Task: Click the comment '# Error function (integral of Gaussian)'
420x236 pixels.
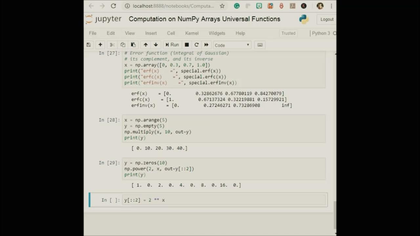Action: click(x=177, y=53)
